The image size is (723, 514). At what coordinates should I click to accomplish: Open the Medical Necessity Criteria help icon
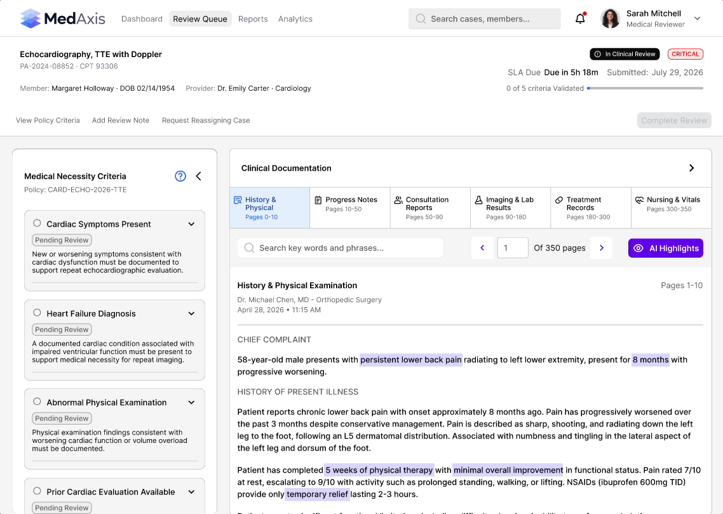tap(180, 176)
